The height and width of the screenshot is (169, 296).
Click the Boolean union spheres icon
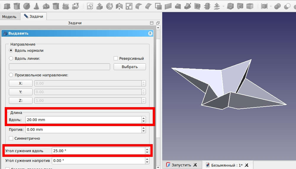pyautogui.click(x=278, y=6)
